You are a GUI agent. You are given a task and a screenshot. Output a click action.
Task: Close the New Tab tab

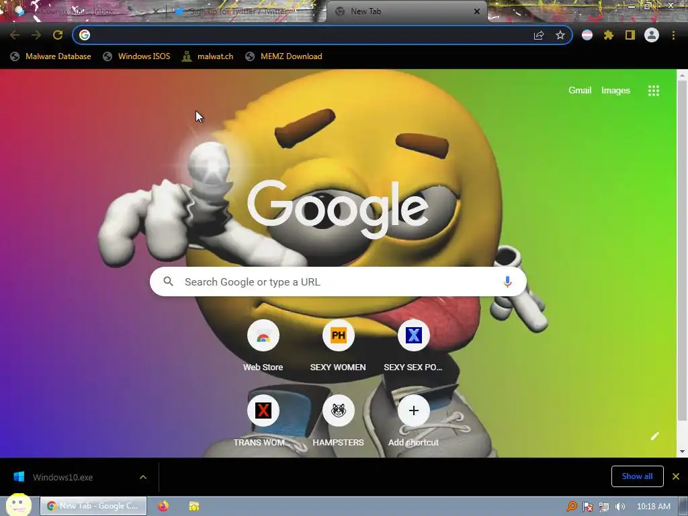point(477,11)
